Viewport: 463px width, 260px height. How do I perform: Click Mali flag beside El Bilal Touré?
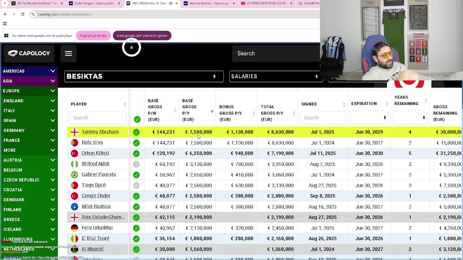click(75, 239)
